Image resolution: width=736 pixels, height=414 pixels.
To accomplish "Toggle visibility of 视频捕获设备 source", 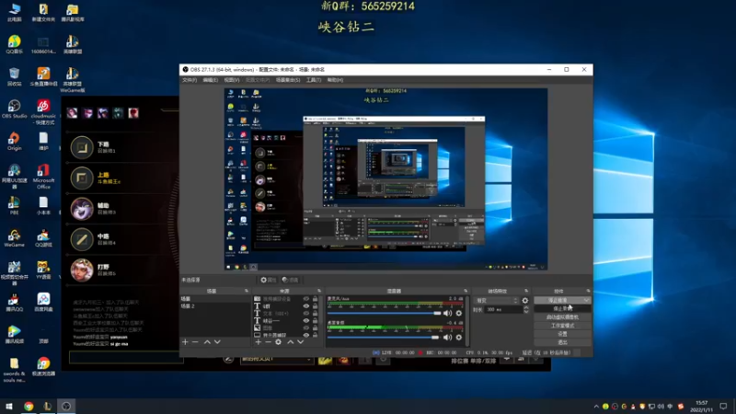I will pos(306,299).
